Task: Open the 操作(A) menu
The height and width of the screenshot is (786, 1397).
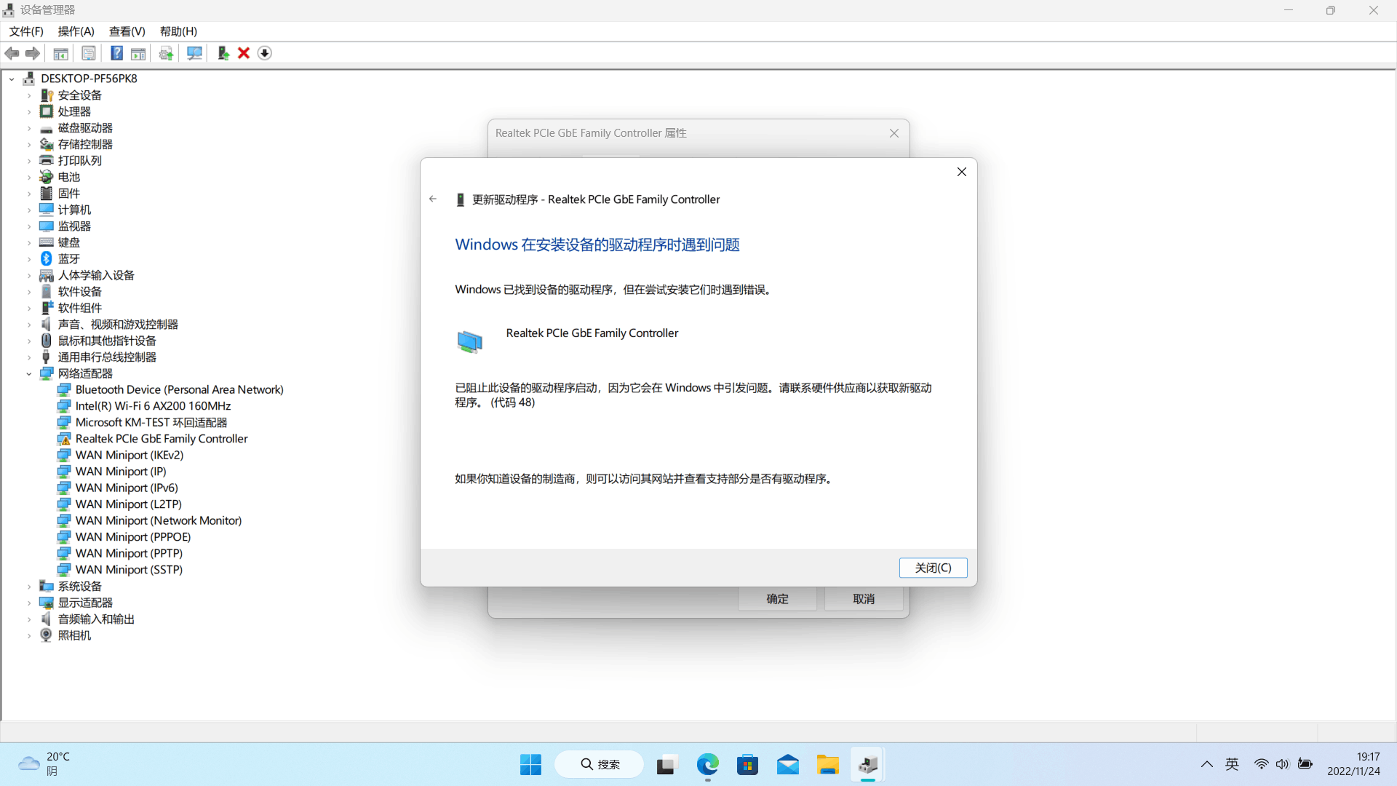Action: pos(76,31)
